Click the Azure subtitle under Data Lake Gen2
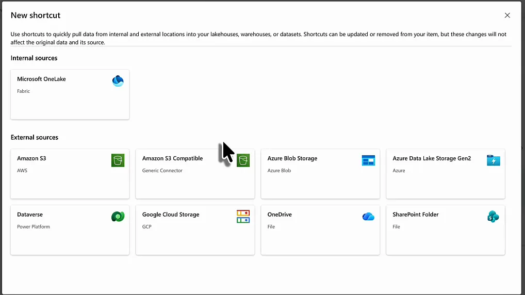The height and width of the screenshot is (295, 525). coord(399,170)
